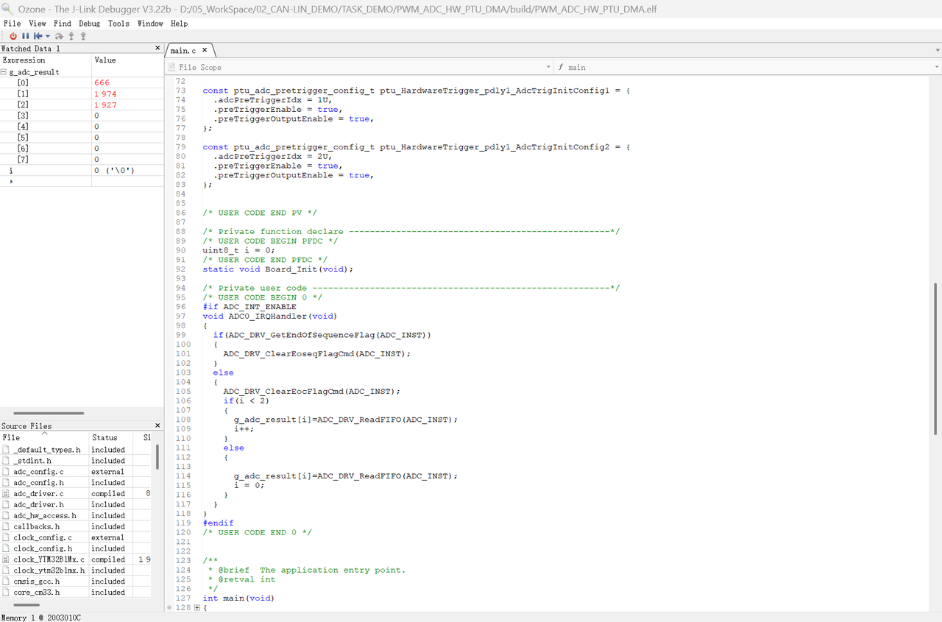This screenshot has height=622, width=942.
Task: Select adc_driver.h file icon
Action: tap(6, 505)
